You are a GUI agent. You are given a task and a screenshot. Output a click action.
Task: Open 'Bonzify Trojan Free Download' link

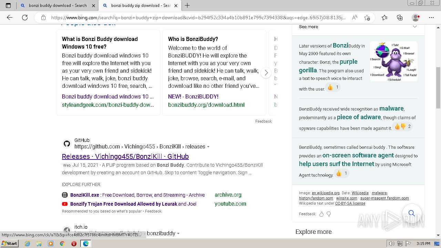tap(133, 204)
